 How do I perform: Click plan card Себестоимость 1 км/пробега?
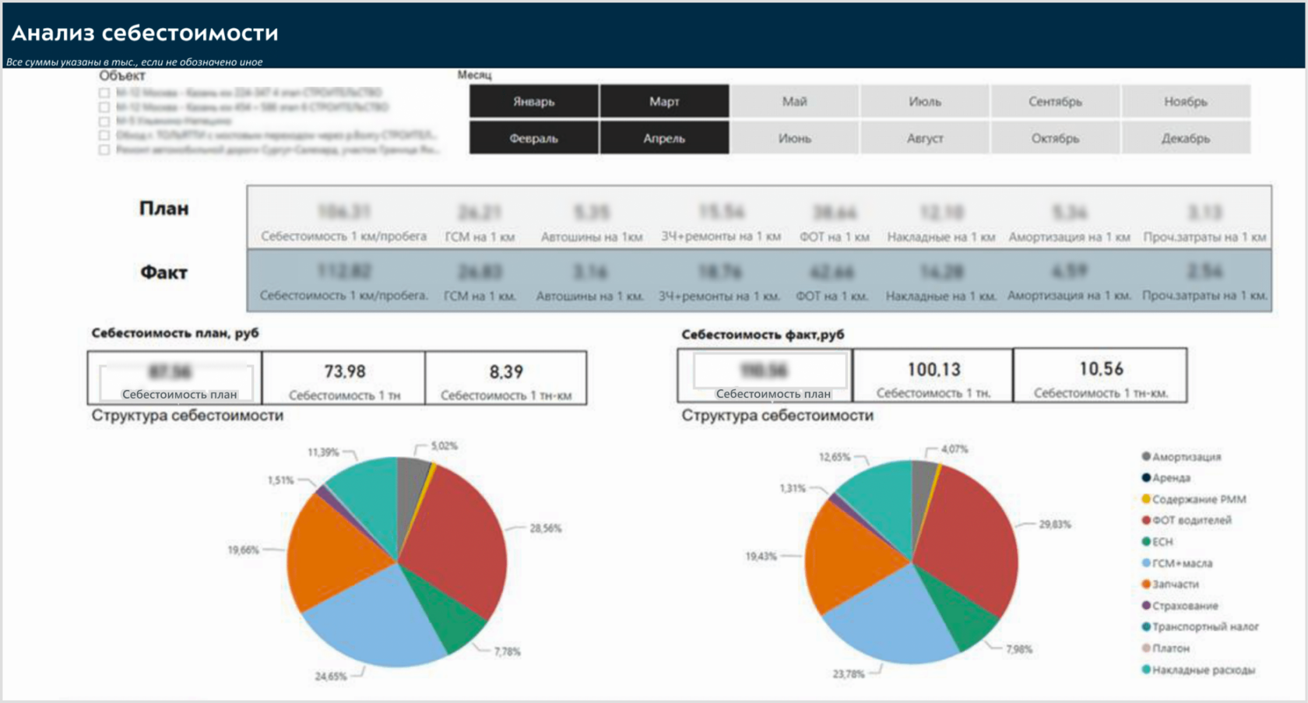click(x=343, y=220)
